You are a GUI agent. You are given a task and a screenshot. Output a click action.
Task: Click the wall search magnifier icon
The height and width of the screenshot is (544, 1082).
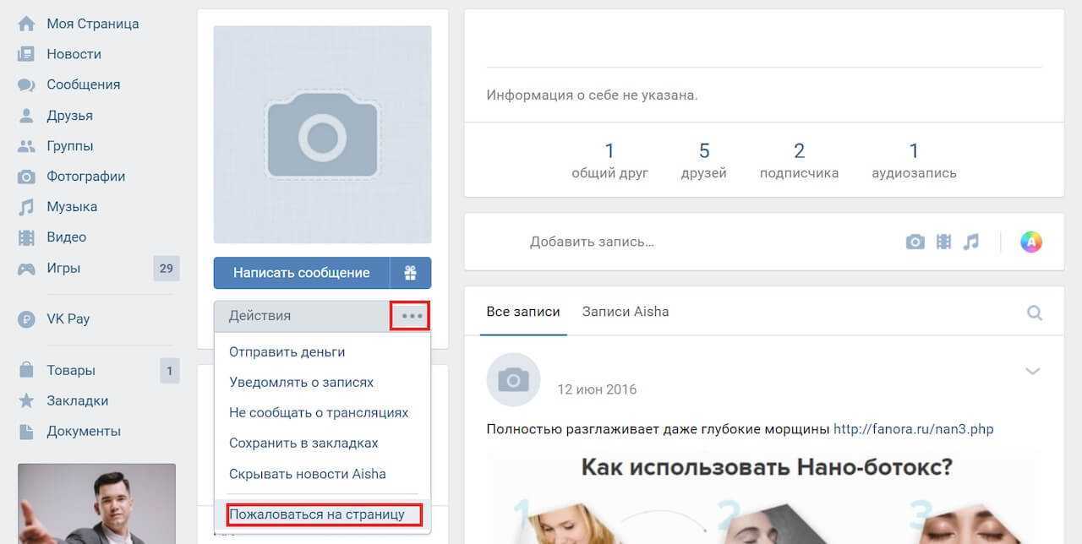click(1034, 313)
